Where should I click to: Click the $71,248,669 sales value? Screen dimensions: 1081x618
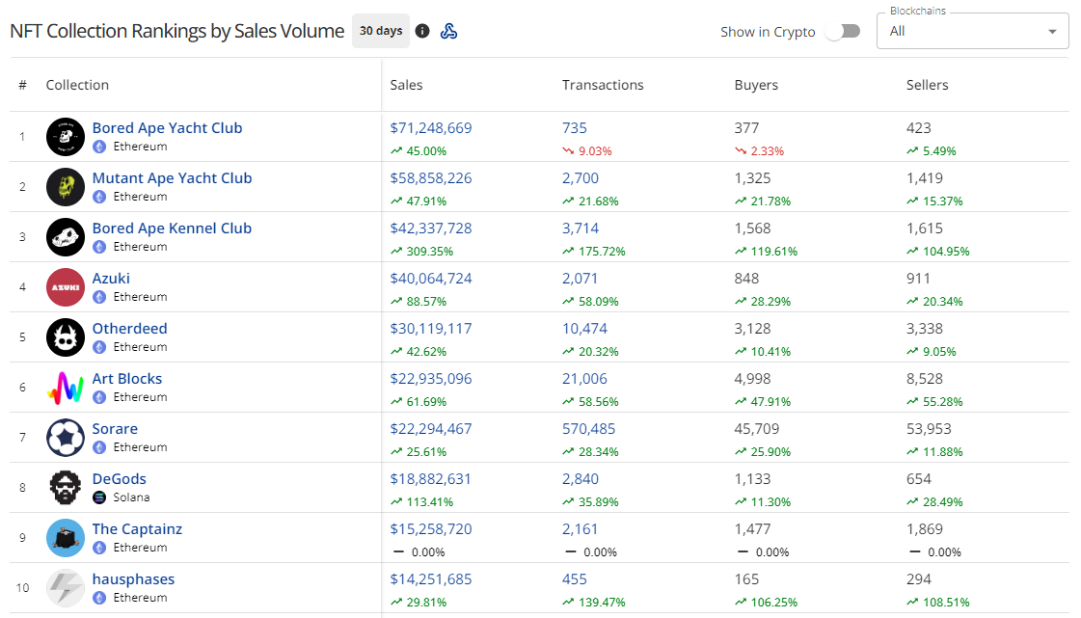click(431, 128)
